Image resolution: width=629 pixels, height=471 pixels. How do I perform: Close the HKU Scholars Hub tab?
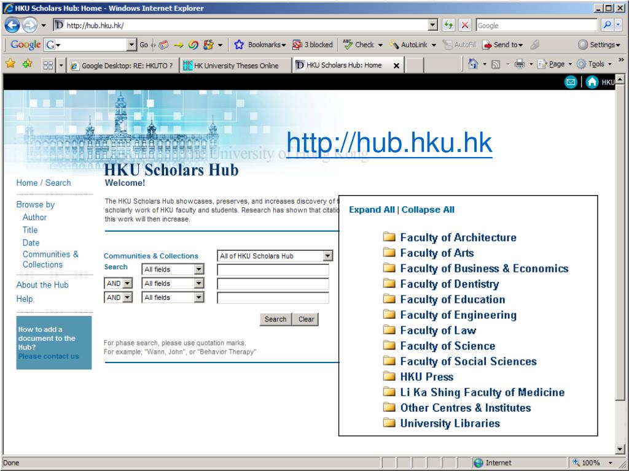(396, 66)
